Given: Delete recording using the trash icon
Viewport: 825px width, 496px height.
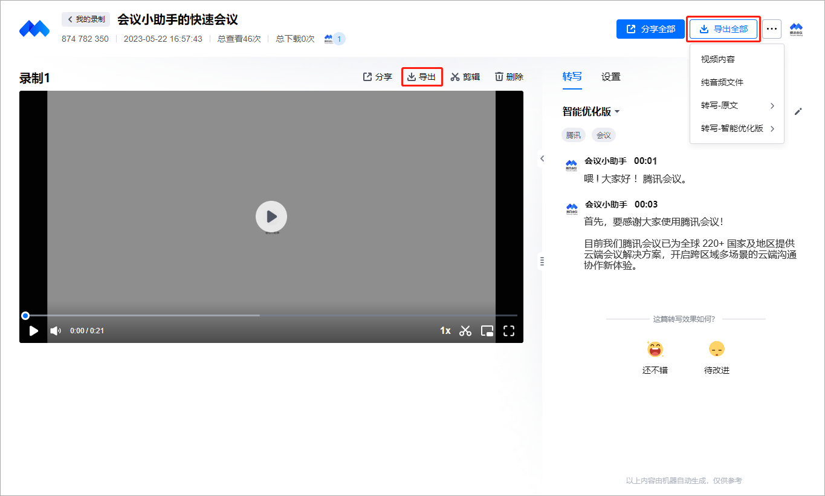Looking at the screenshot, I should pyautogui.click(x=509, y=77).
